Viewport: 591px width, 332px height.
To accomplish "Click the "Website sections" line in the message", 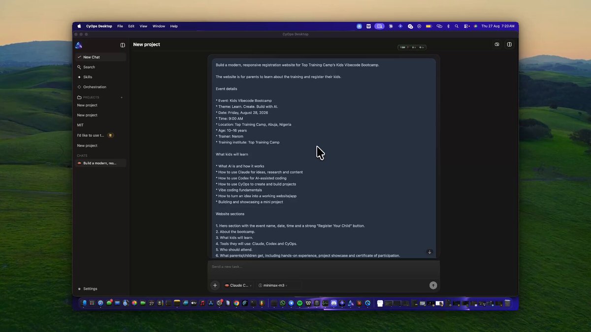I will (230, 214).
